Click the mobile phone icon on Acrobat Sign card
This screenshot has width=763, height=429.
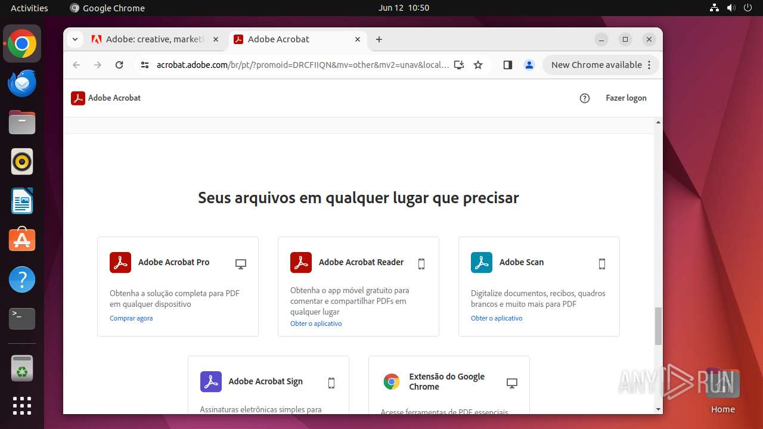point(331,383)
